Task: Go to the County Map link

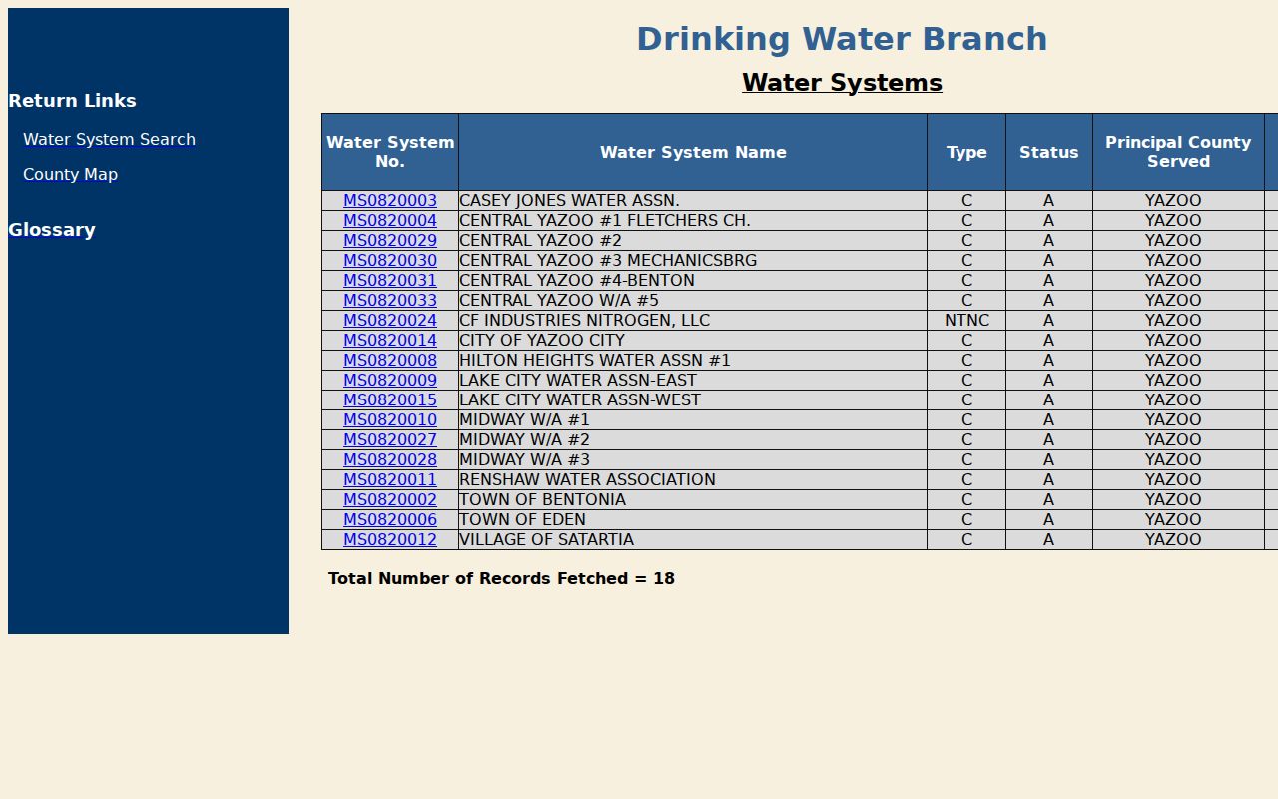Action: tap(70, 174)
